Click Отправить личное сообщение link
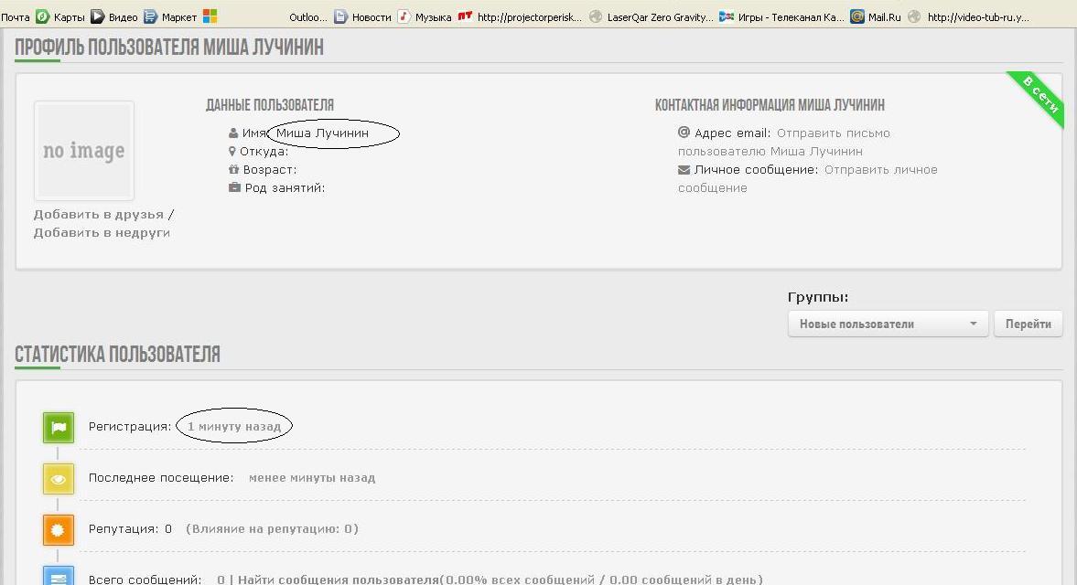 [x=880, y=170]
